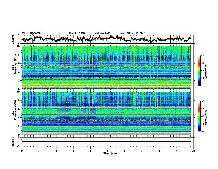This screenshot has width=218, height=169.
Task: Click the ch.1 spectrogram panel
Action: (x=106, y=67)
